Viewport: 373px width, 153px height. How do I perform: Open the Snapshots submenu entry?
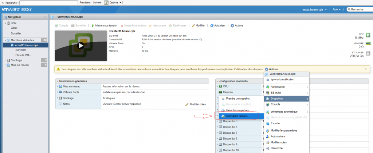coord(286,99)
